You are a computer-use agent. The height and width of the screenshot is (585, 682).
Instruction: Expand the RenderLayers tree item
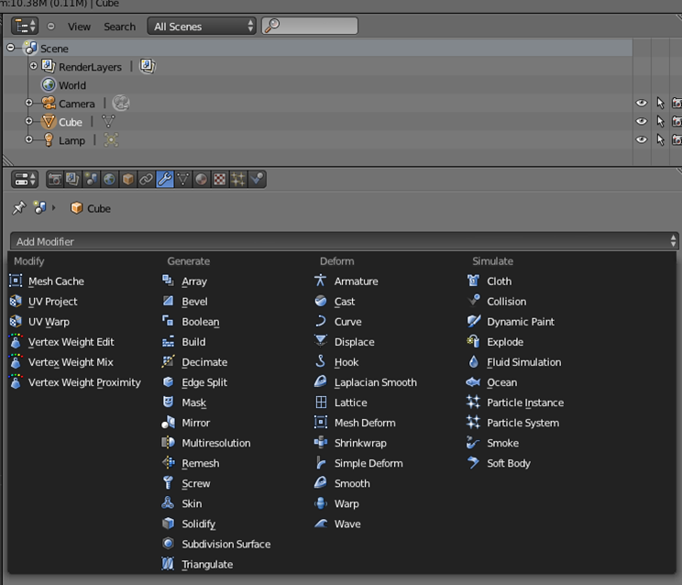point(34,66)
